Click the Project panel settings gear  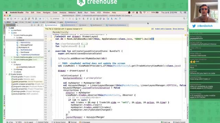(38, 25)
